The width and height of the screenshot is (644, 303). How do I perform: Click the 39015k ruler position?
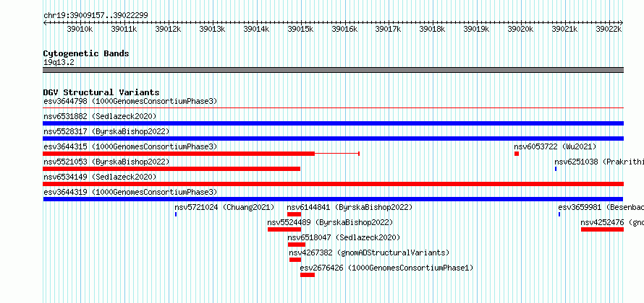tap(300, 29)
